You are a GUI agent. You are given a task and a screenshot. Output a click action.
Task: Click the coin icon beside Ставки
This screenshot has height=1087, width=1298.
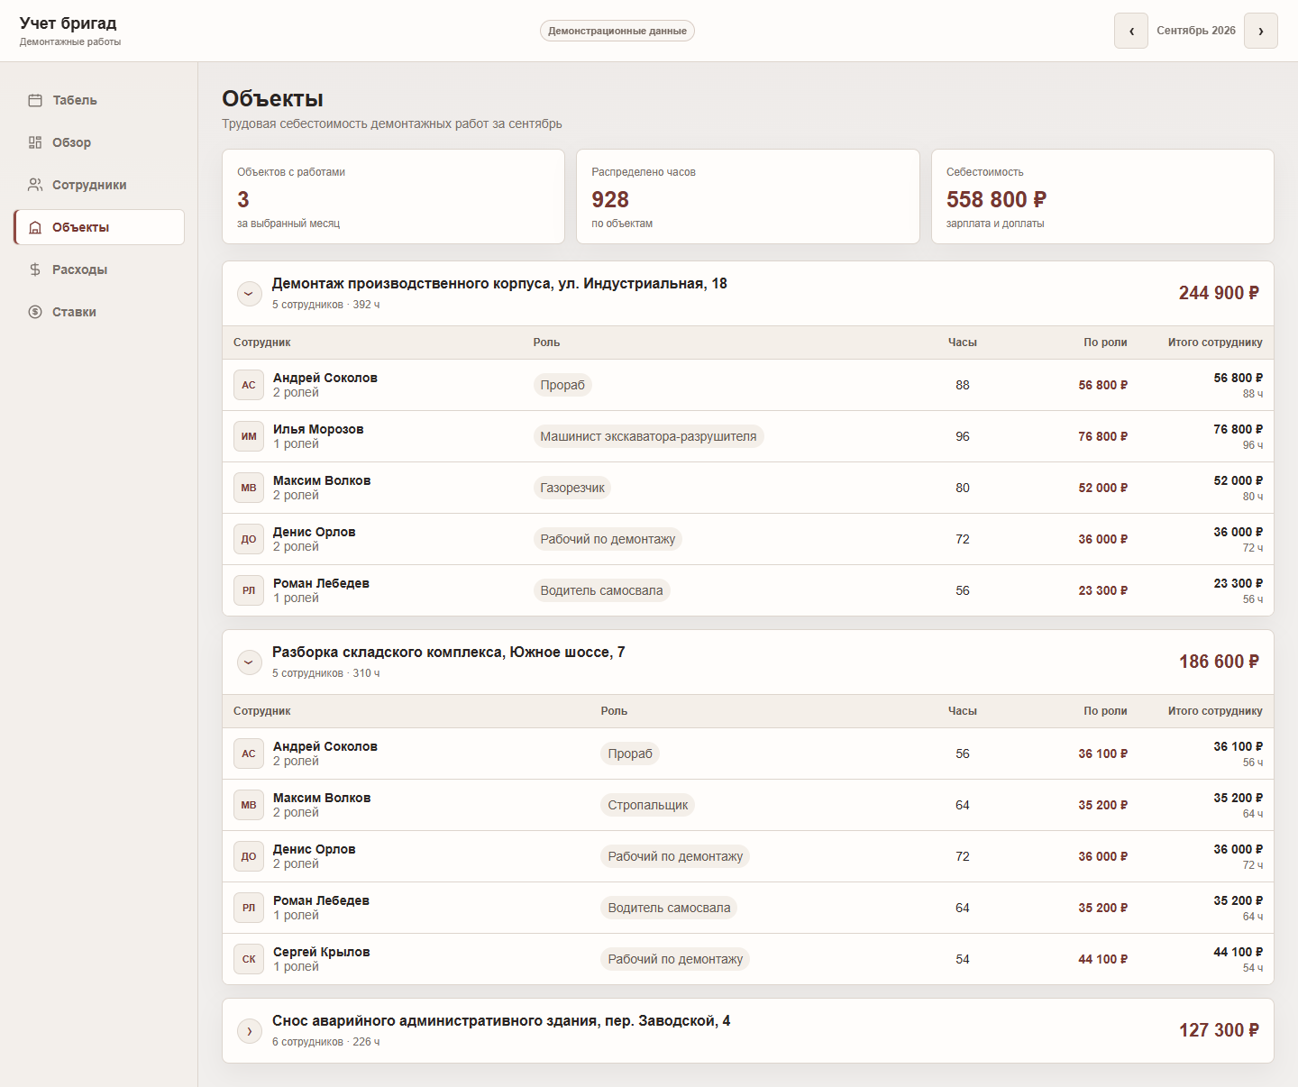click(x=35, y=312)
